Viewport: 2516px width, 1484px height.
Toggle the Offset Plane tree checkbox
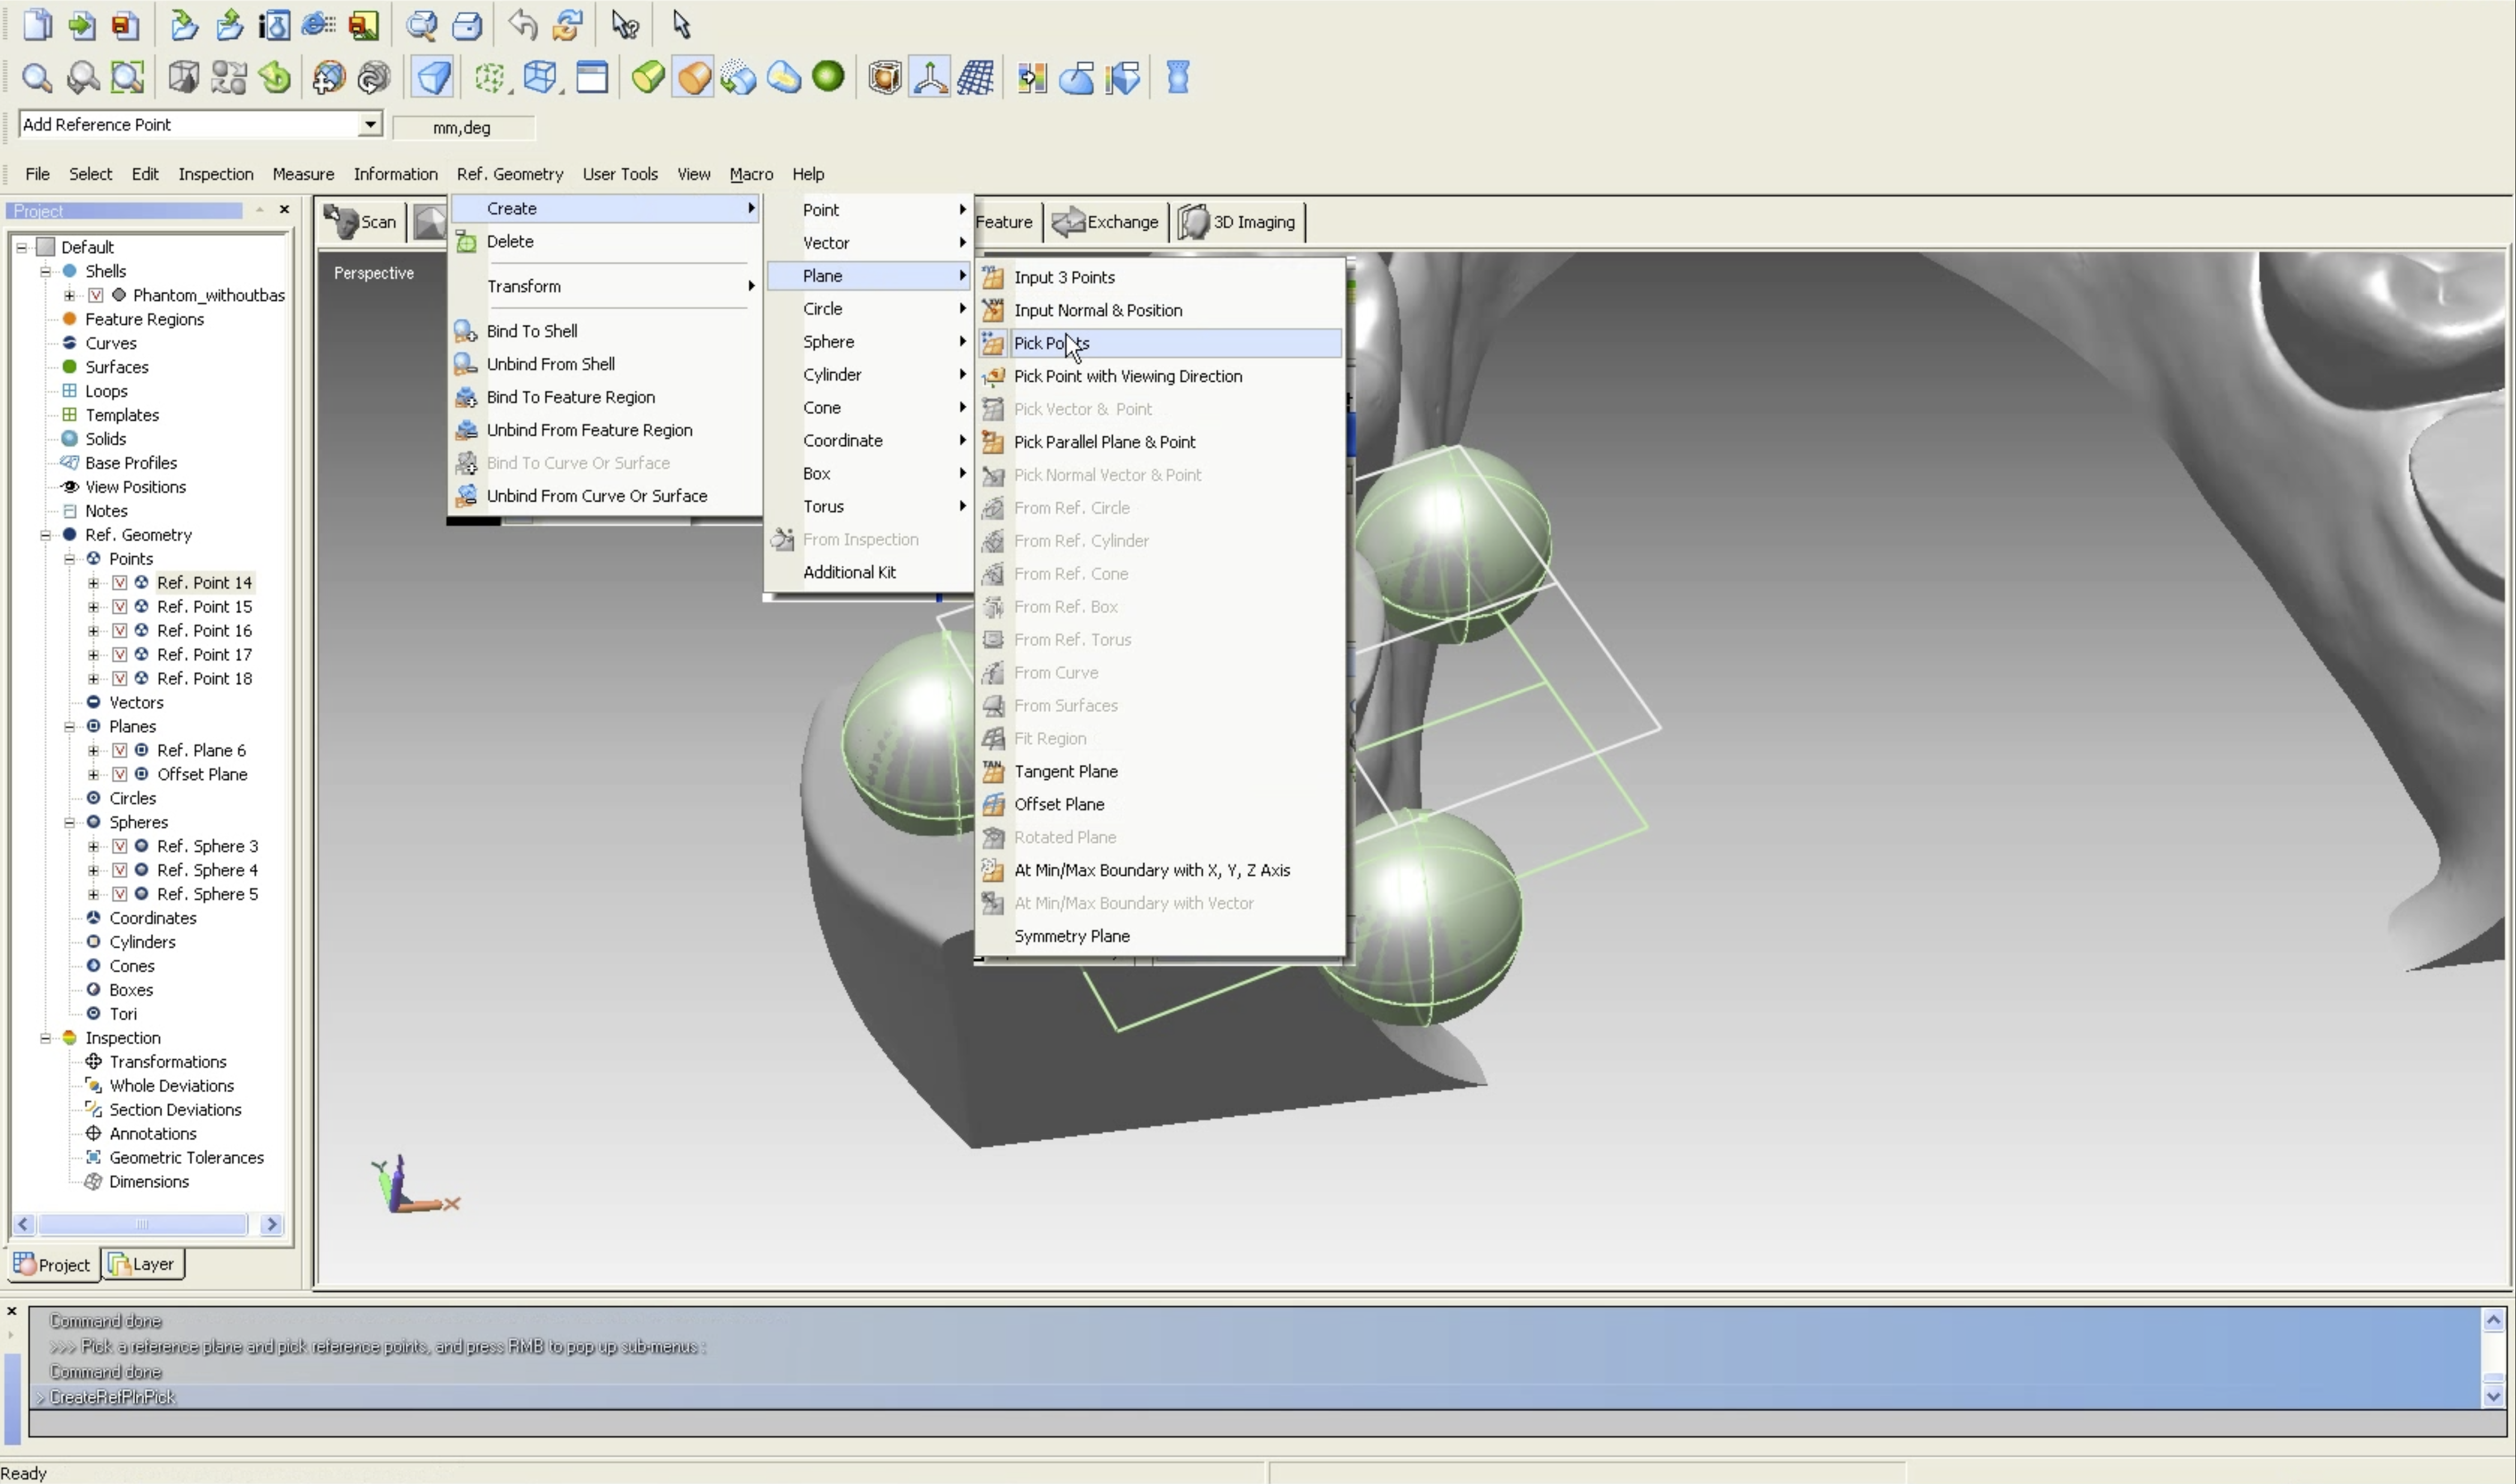pos(119,774)
